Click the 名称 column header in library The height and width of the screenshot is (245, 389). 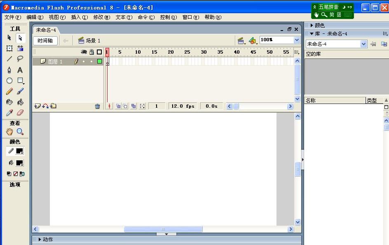point(335,101)
